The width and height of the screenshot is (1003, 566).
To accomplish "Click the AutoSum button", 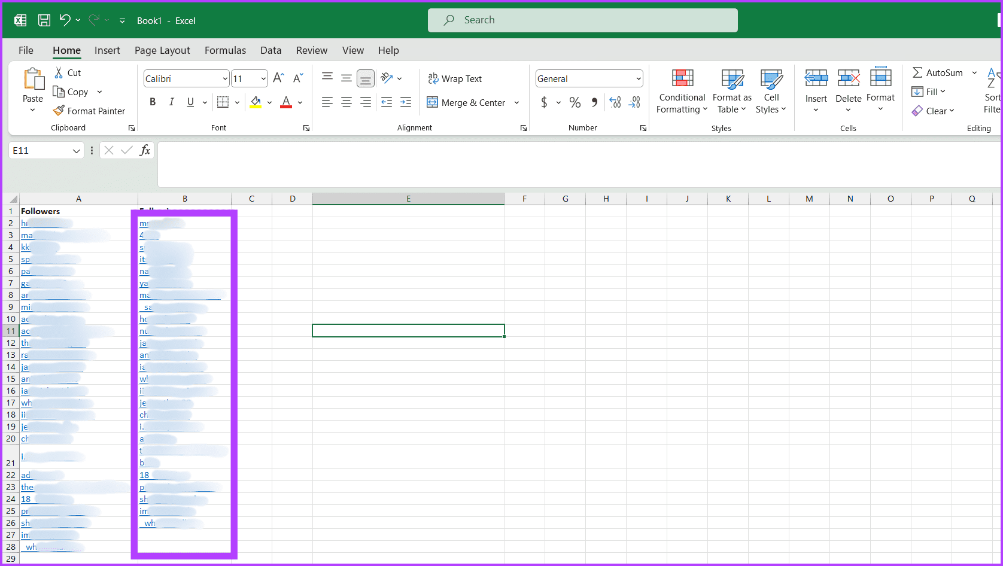I will (x=937, y=72).
